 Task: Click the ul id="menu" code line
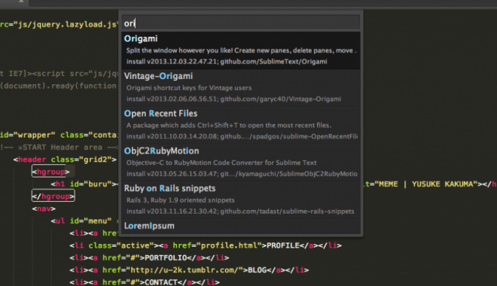[x=84, y=221]
